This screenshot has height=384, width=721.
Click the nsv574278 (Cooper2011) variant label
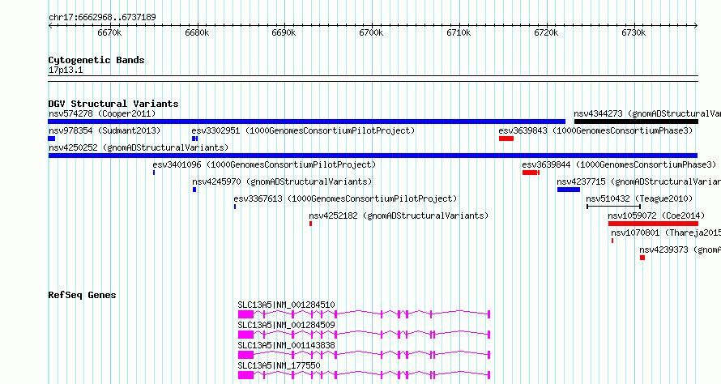click(102, 113)
